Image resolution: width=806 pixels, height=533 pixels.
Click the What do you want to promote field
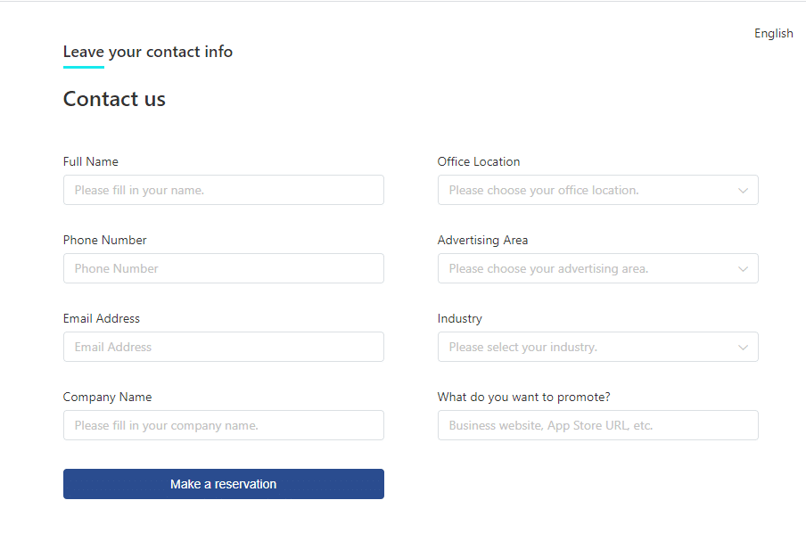[597, 425]
